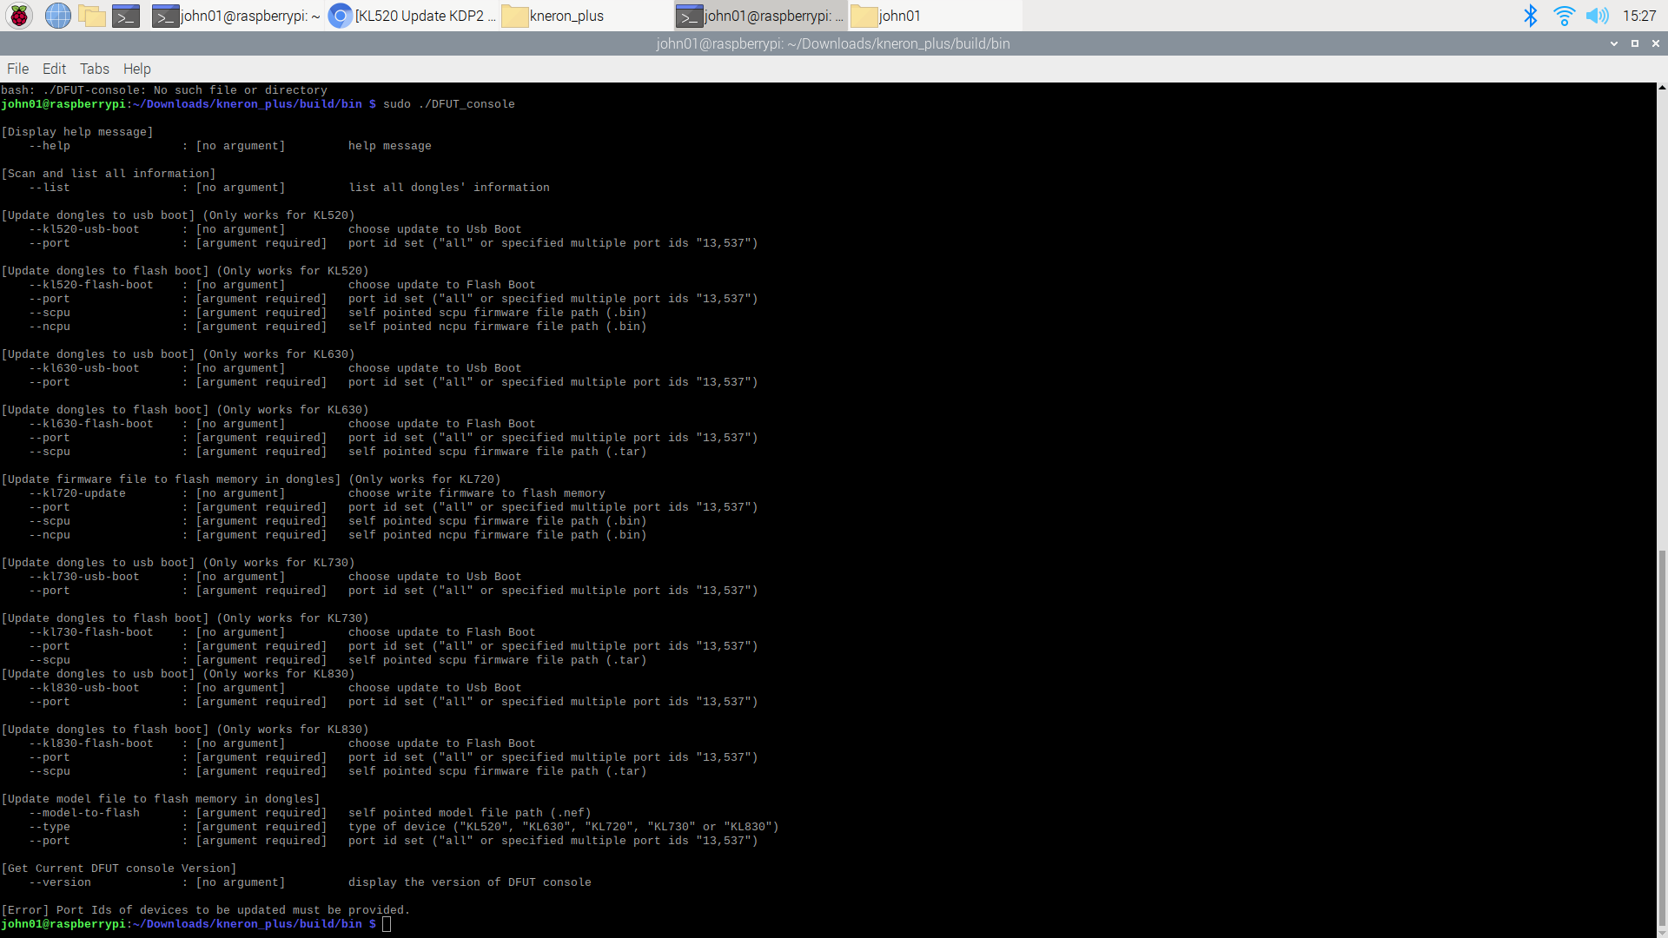Click the "choose write firmware to flash memory" text
This screenshot has height=938, width=1668.
477,493
